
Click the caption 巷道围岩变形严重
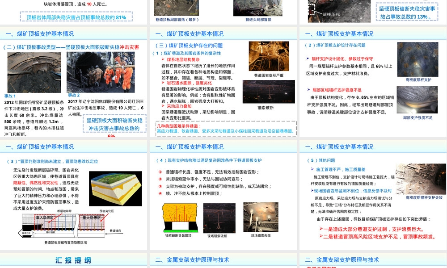pyautogui.click(x=269, y=75)
